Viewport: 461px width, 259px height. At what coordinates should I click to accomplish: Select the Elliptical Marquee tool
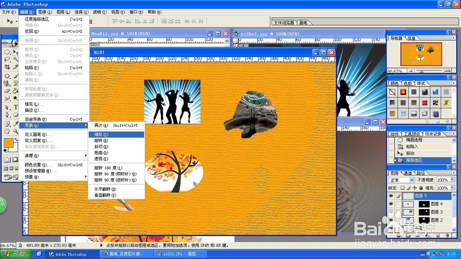pyautogui.click(x=7, y=52)
